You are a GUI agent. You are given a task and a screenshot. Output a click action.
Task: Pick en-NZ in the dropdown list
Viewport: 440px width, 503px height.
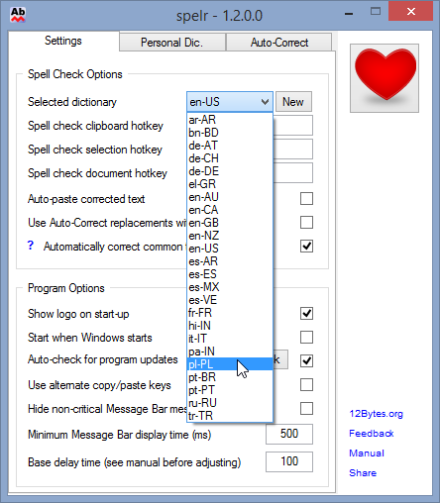click(x=230, y=236)
